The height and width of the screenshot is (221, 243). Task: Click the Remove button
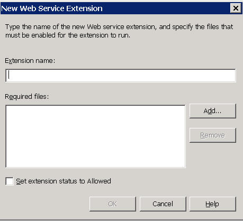tap(212, 135)
